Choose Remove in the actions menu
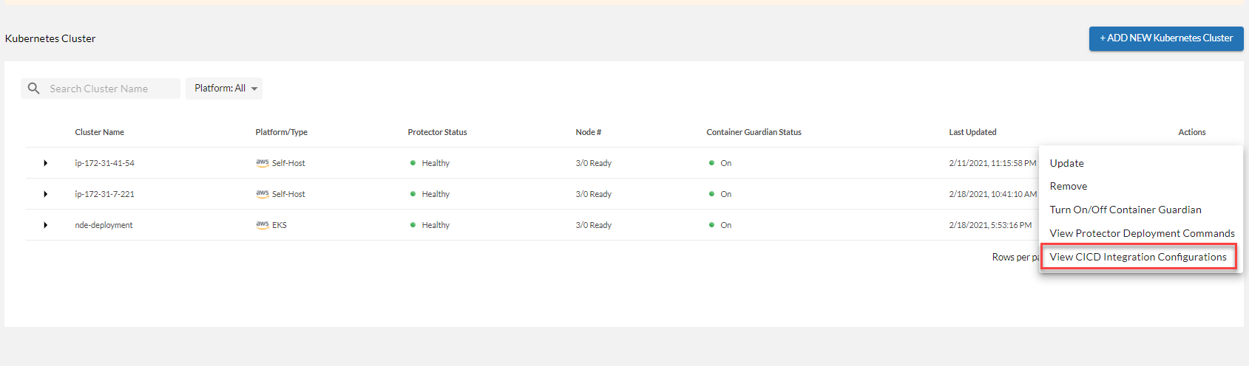 click(1069, 187)
